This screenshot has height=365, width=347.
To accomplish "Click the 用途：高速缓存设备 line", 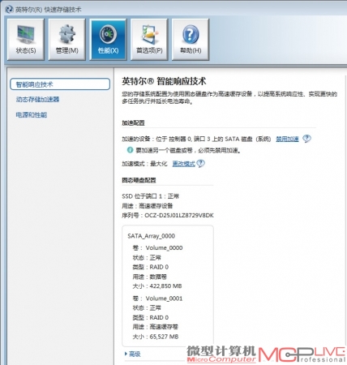I will click(x=148, y=206).
